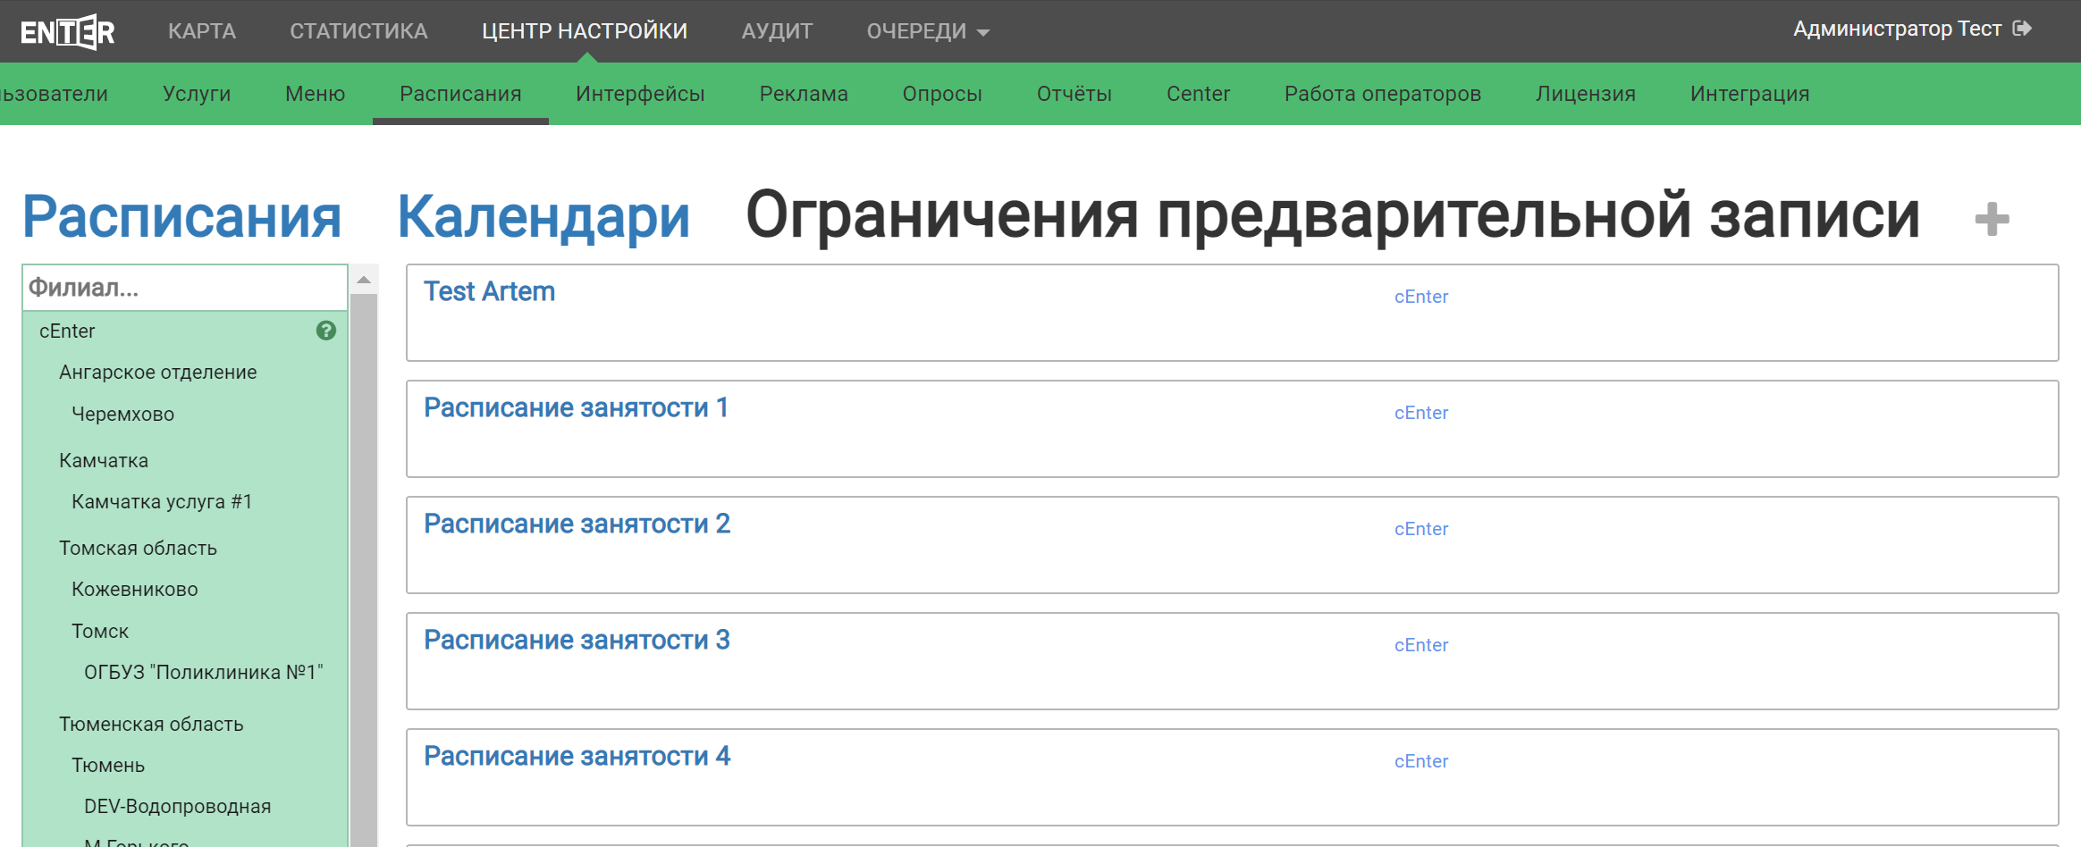2081x847 pixels.
Task: Select DEV-Водопроводная branch
Action: point(177,807)
